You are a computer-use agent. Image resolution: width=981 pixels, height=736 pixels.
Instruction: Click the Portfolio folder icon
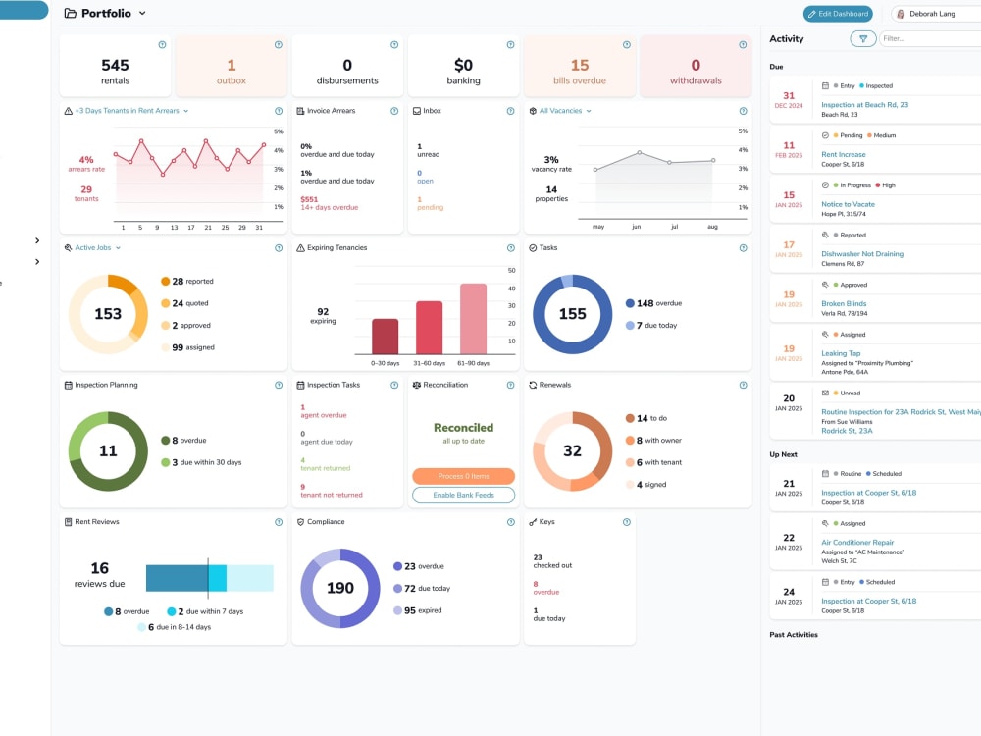[x=71, y=13]
